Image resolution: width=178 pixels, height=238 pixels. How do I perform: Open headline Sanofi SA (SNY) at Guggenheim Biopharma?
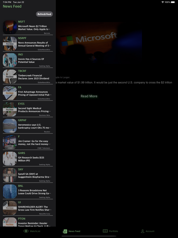(x=35, y=176)
